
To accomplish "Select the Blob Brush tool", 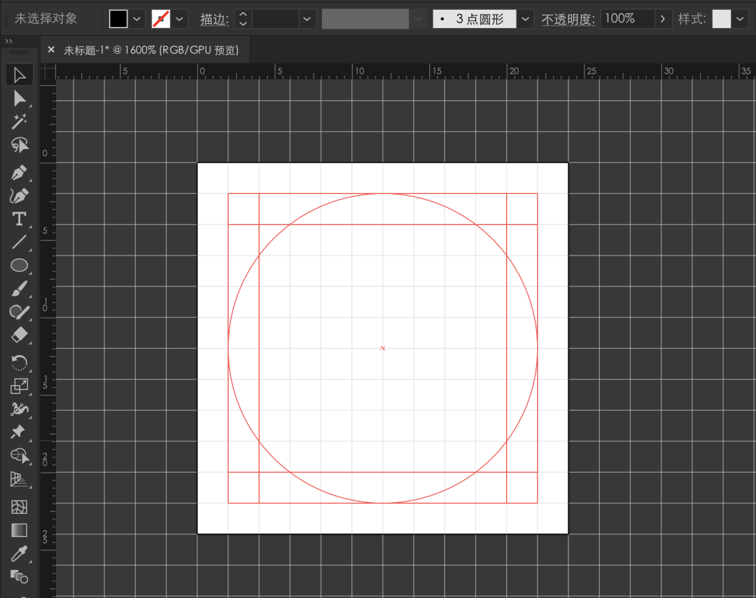I will coord(20,312).
